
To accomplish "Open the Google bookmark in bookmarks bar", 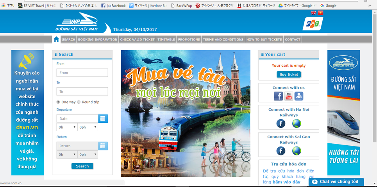I will pos(328,5).
